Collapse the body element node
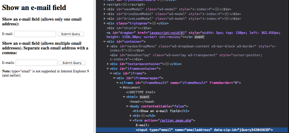This screenshot has height=133, width=289. (x=127, y=106)
